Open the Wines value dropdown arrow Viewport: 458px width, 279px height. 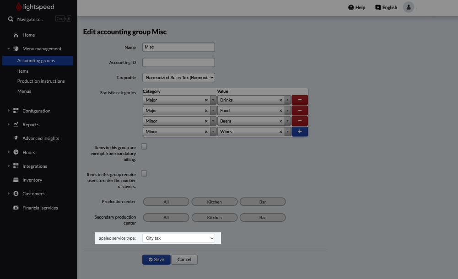287,132
